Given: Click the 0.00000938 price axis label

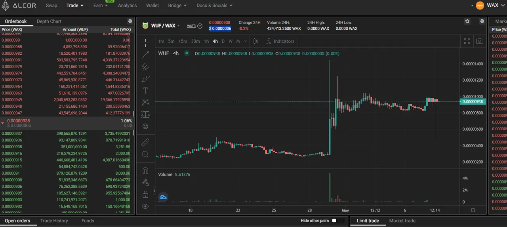Looking at the screenshot, I should point(473,102).
